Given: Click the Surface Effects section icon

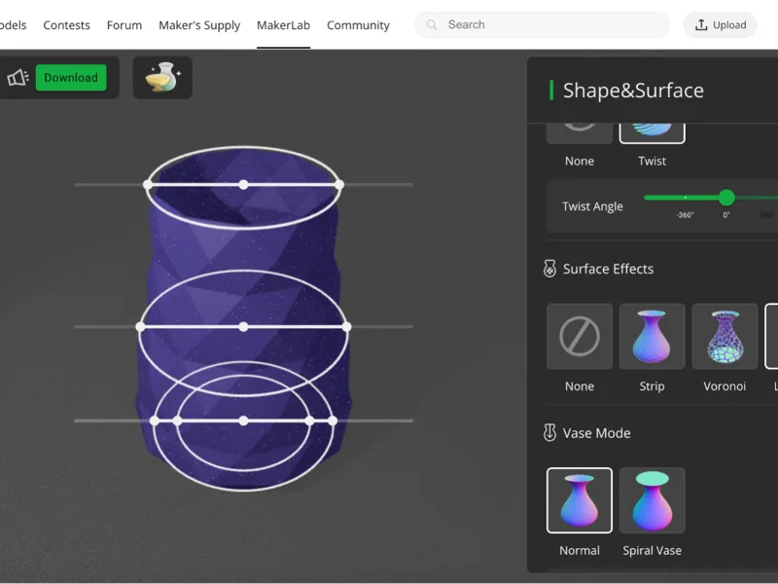Looking at the screenshot, I should click(x=549, y=269).
